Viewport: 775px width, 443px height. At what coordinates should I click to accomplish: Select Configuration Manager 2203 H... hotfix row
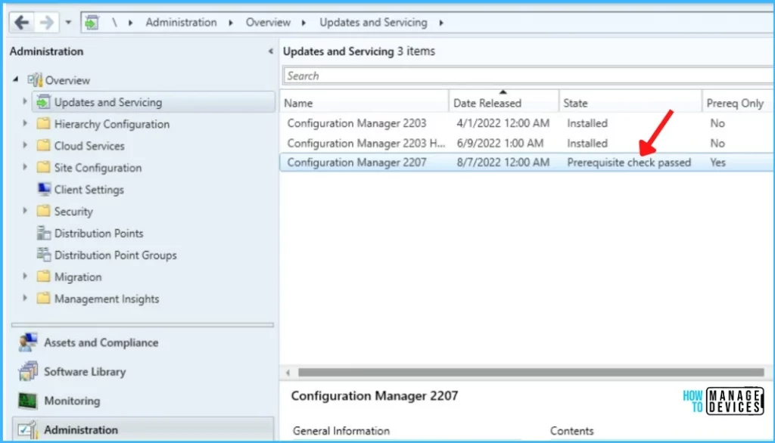[527, 143]
